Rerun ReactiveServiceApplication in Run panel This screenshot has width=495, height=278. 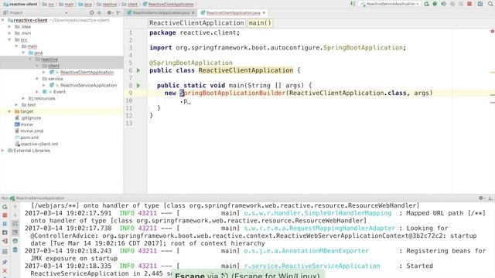click(x=5, y=207)
